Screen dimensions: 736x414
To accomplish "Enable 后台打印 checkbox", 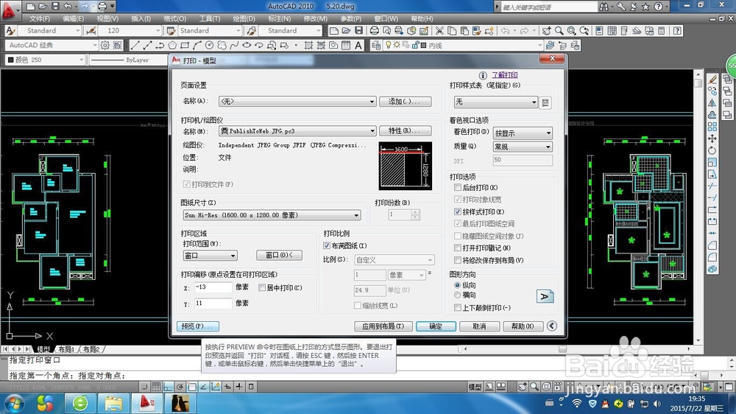I will click(x=458, y=188).
